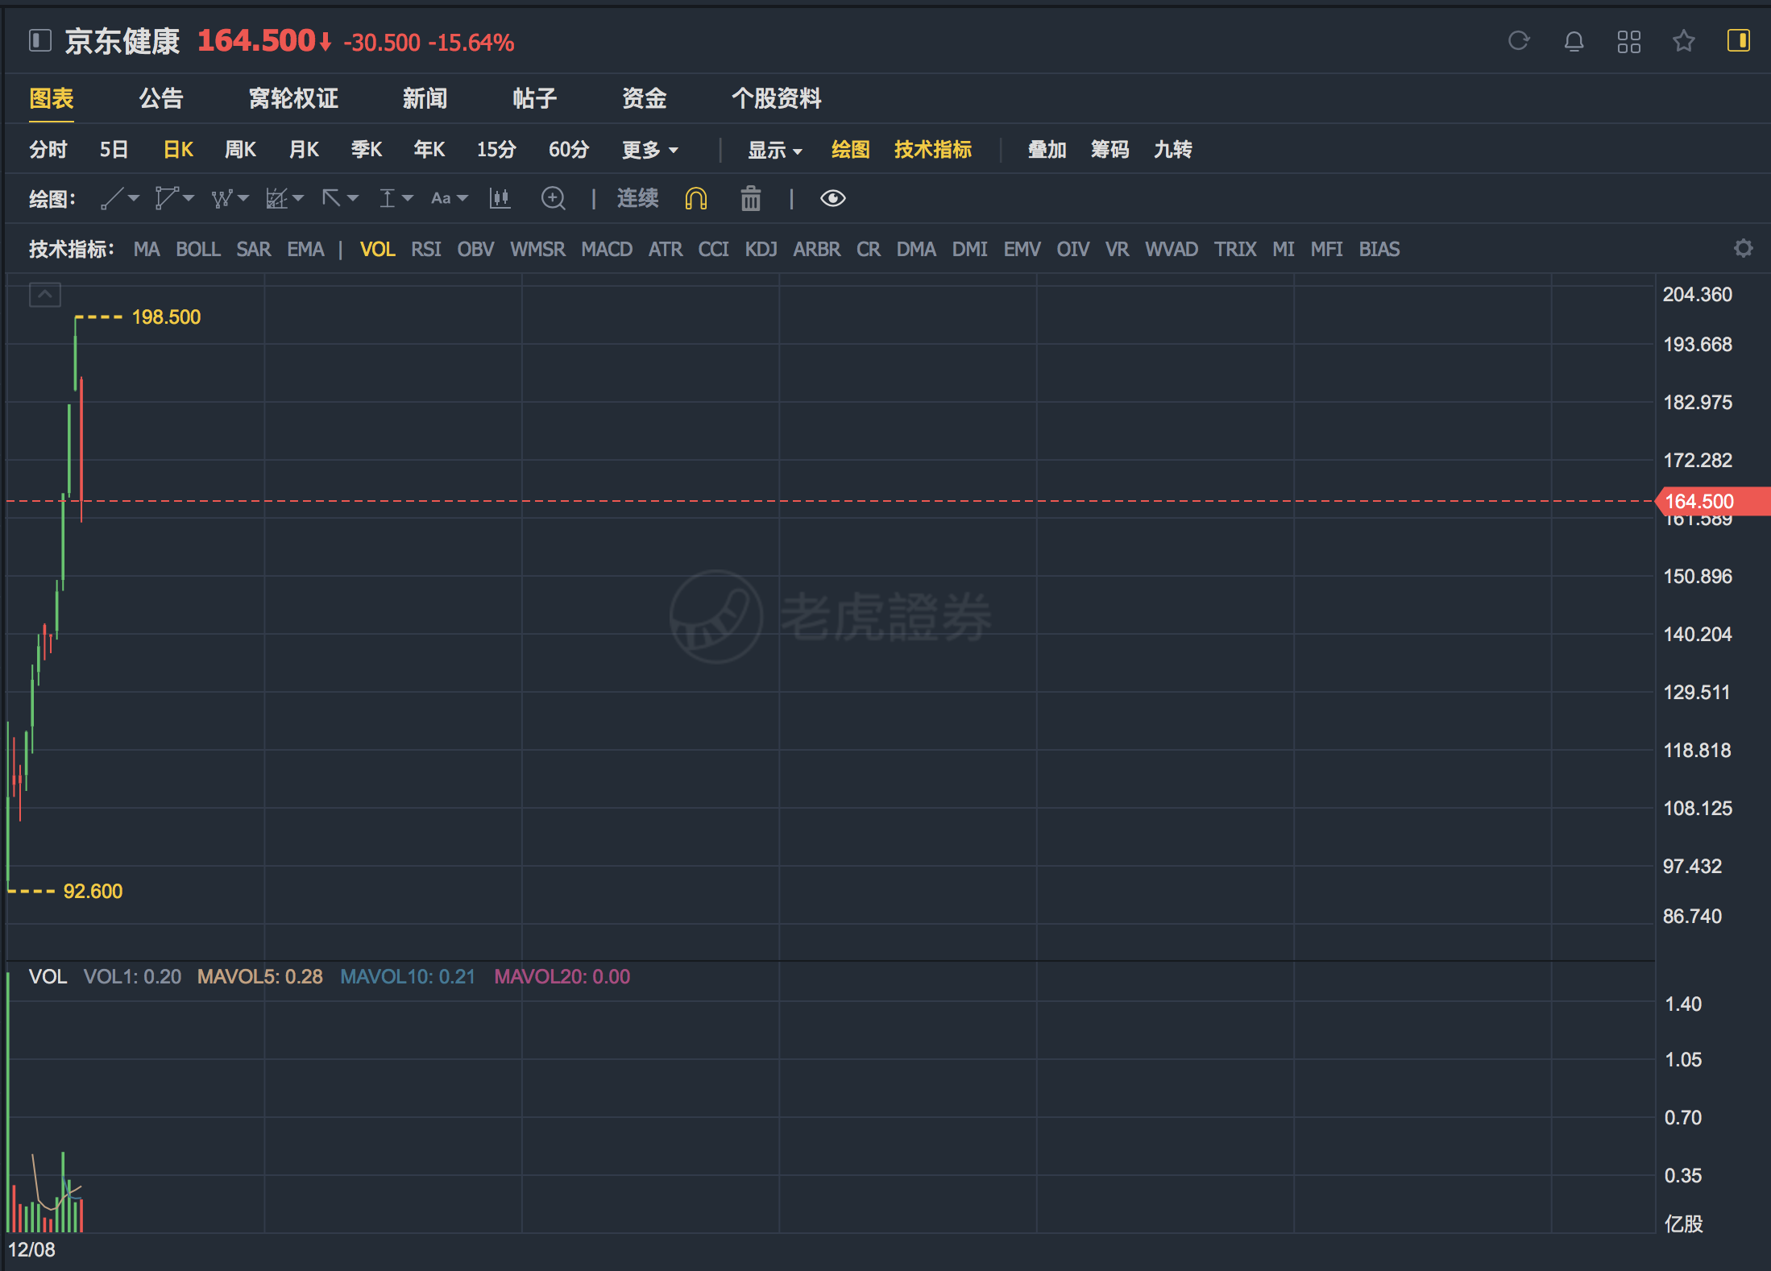1771x1271 pixels.
Task: Open 更多 periods dropdown
Action: (650, 150)
